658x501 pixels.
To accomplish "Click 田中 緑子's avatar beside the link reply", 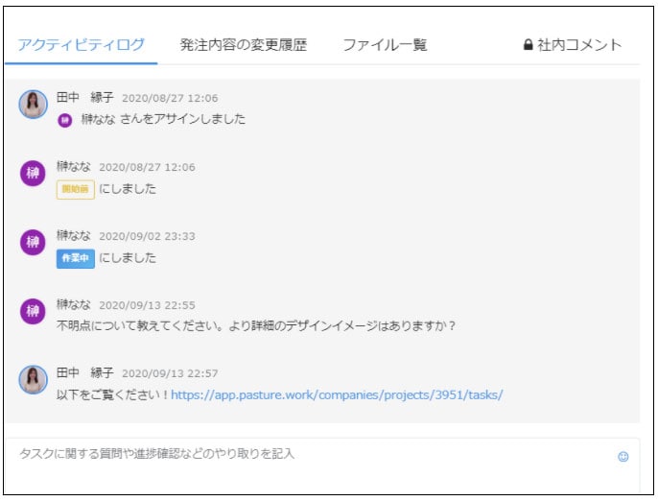I will [x=34, y=379].
